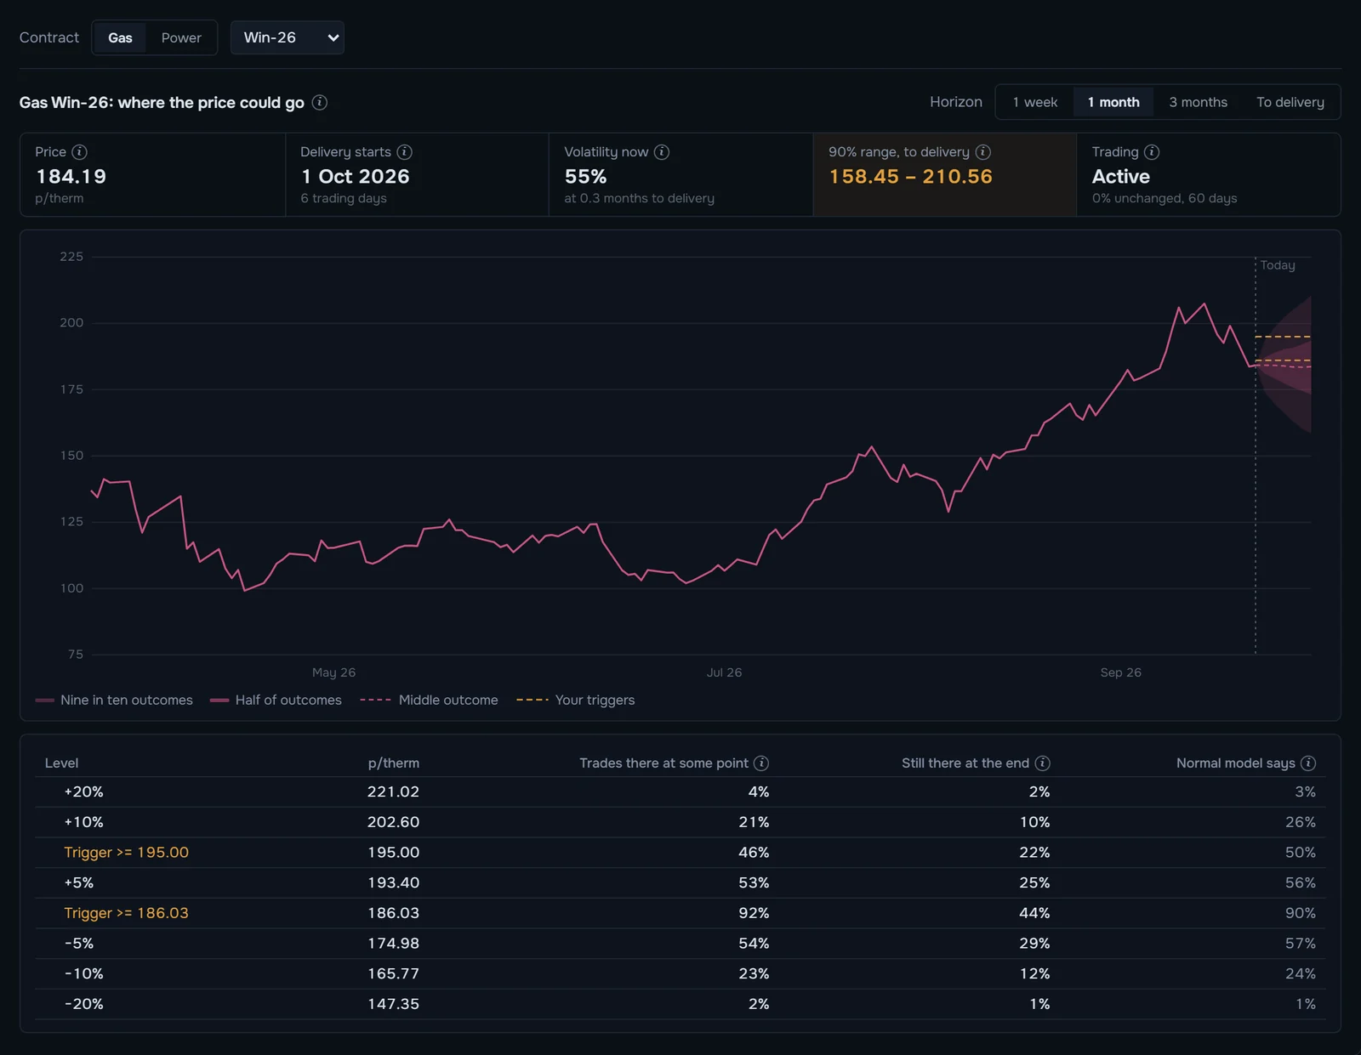Select the Trigger >= 195.00 row label
Viewport: 1361px width, 1055px height.
127,853
